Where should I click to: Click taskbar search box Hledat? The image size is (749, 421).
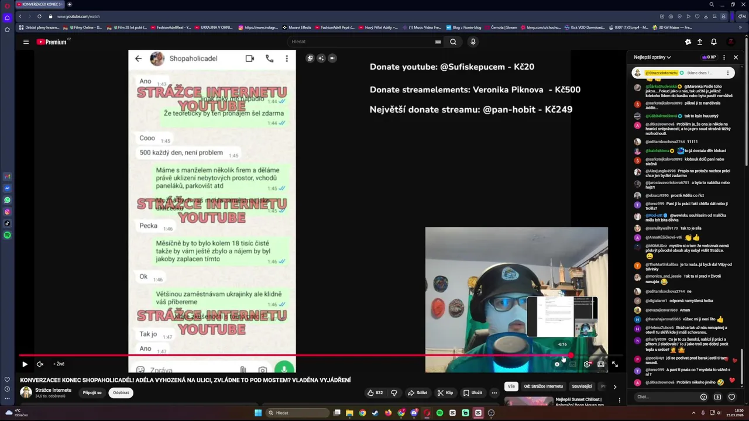297,413
